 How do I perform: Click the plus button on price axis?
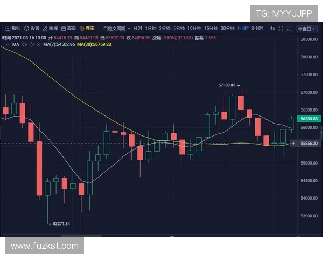pyautogui.click(x=293, y=144)
